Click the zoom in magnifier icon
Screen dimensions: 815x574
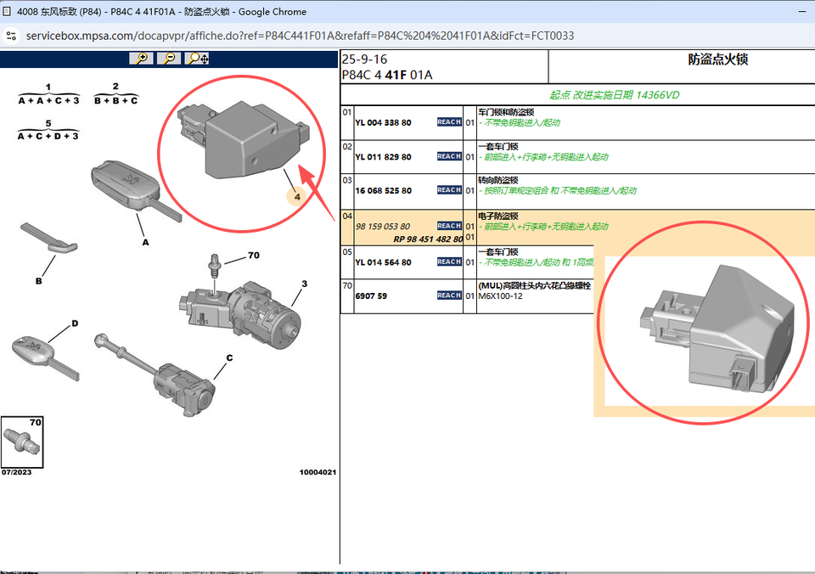pos(141,58)
